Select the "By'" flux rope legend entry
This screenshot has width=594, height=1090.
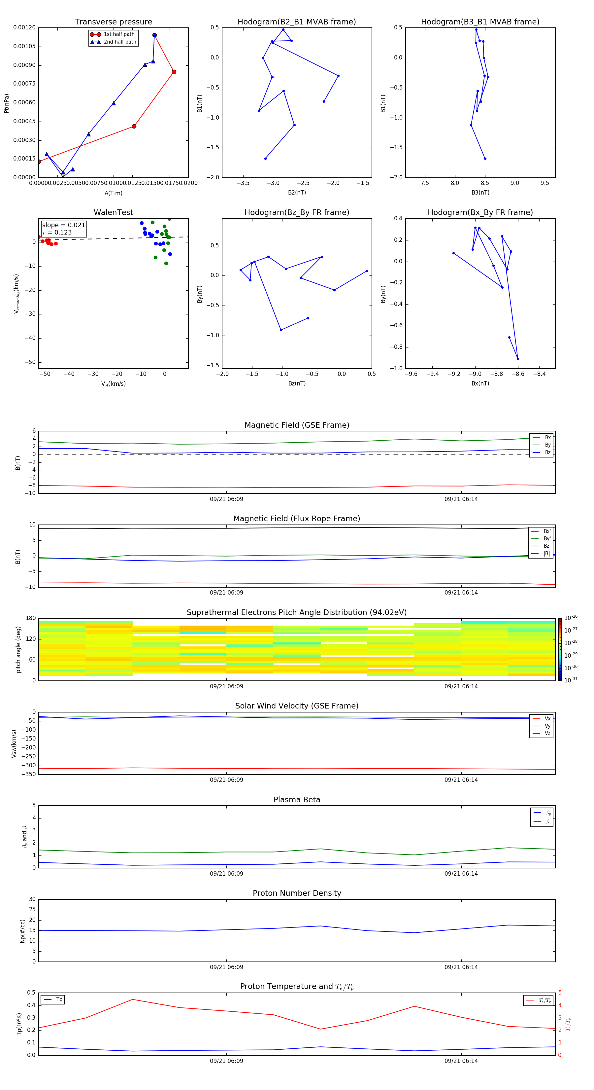pyautogui.click(x=541, y=539)
